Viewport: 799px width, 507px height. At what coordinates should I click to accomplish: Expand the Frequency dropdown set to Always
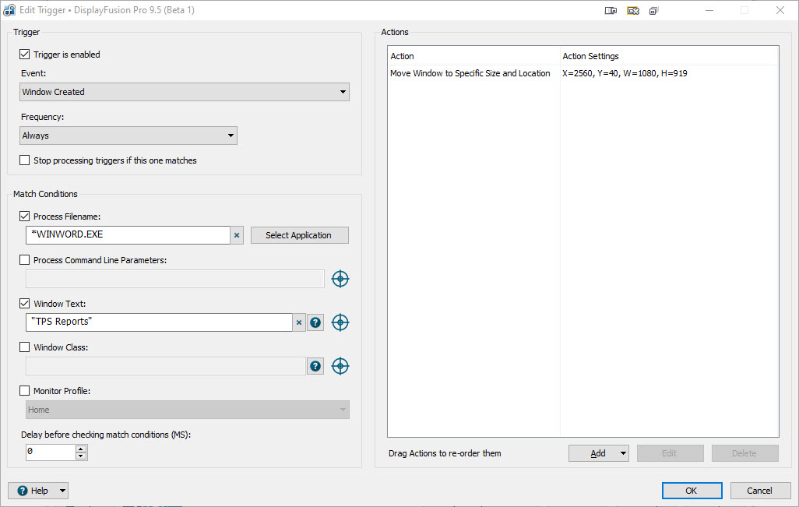point(128,136)
